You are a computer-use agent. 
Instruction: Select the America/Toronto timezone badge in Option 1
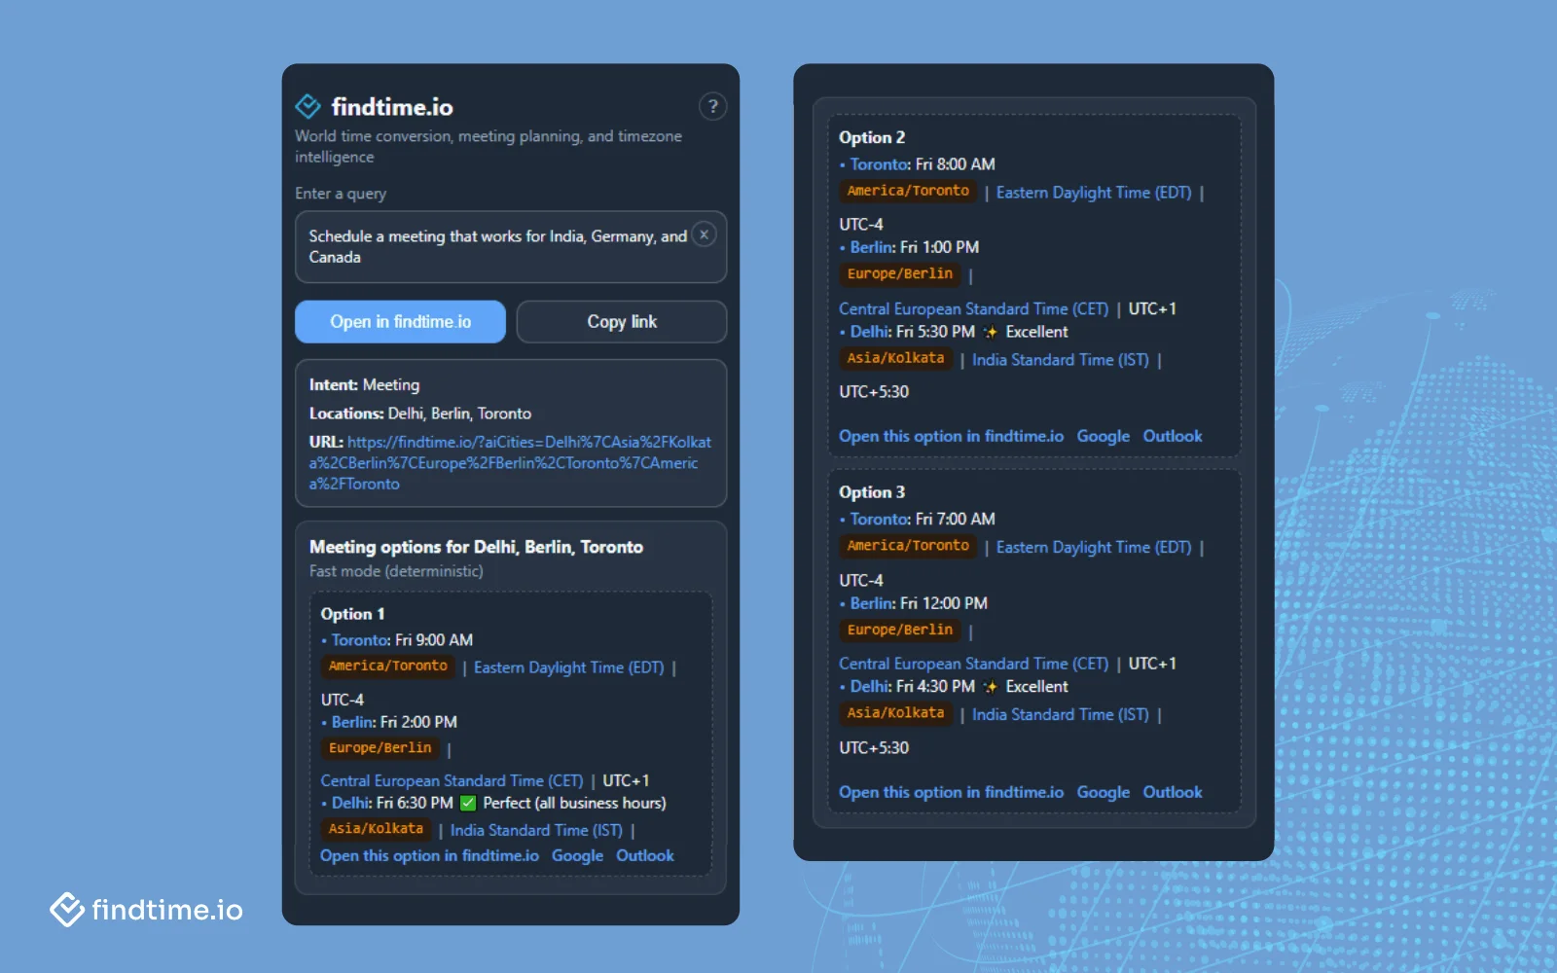[x=386, y=667]
